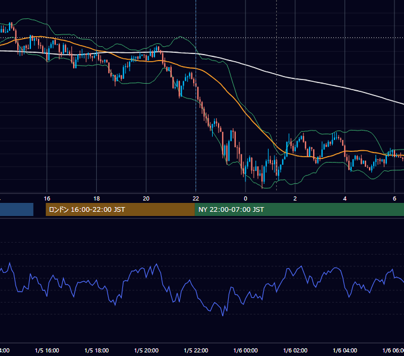This screenshot has width=404, height=356.
Task: Click the 16 hour label on upper axis
Action: tap(47, 199)
